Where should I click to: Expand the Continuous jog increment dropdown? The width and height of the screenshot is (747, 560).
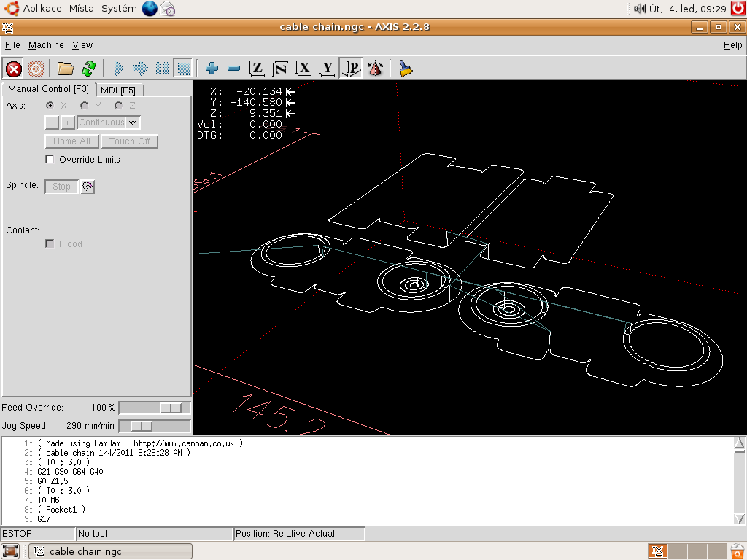[132, 122]
